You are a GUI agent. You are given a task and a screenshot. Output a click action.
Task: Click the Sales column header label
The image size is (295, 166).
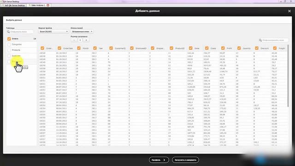[x=197, y=48]
